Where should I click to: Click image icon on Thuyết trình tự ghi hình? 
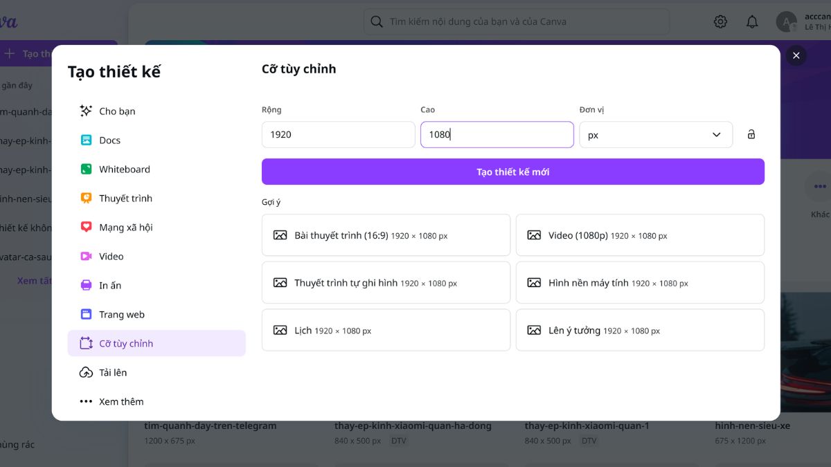pyautogui.click(x=280, y=282)
